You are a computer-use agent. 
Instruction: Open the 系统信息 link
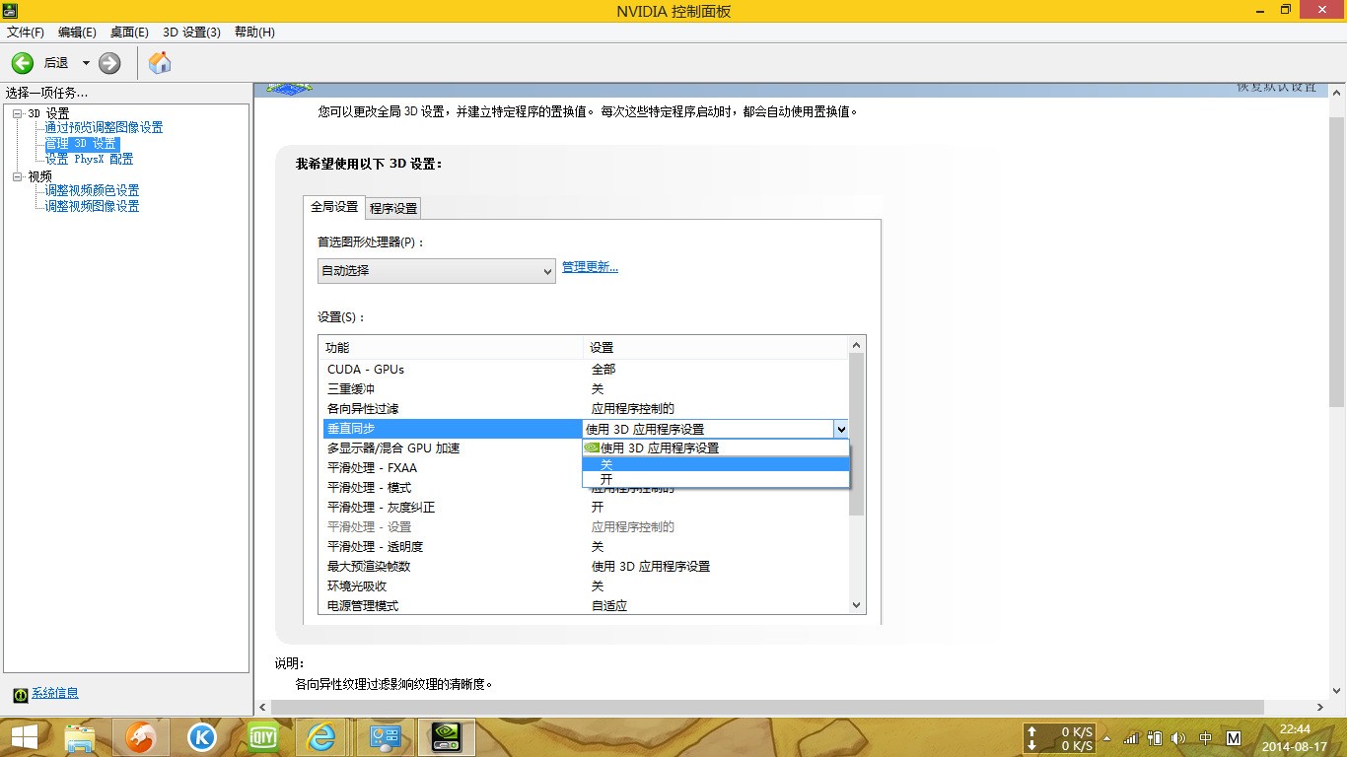55,694
